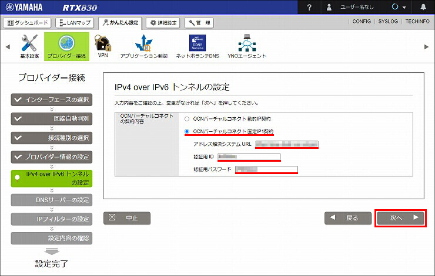The height and width of the screenshot is (276, 435).
Task: Click the 次へ next button
Action: 400,218
